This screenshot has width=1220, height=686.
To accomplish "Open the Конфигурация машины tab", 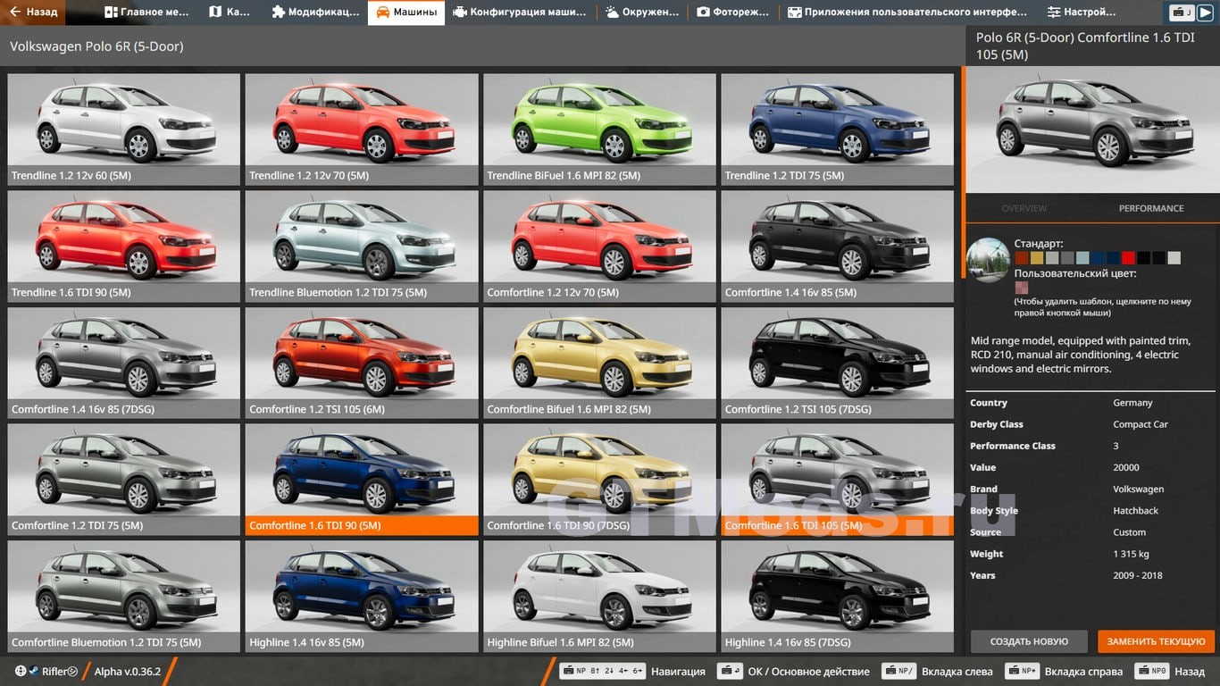I will click(x=520, y=13).
